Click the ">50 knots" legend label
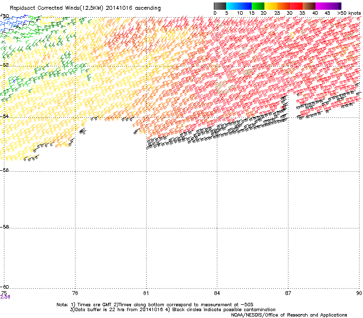363x318 pixels. (349, 13)
